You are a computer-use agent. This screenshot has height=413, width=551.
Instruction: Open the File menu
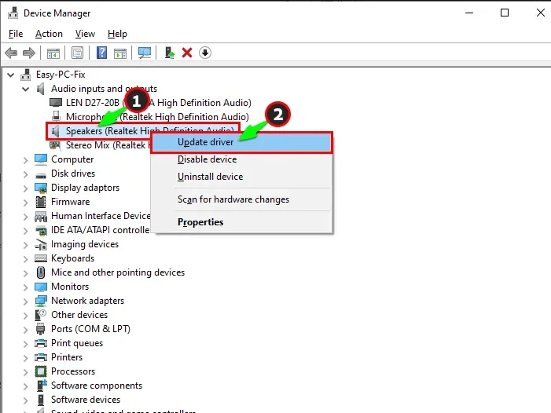[x=16, y=34]
